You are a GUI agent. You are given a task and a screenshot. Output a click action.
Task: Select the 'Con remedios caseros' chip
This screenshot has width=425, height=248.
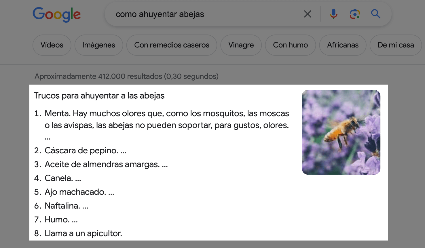pyautogui.click(x=172, y=45)
